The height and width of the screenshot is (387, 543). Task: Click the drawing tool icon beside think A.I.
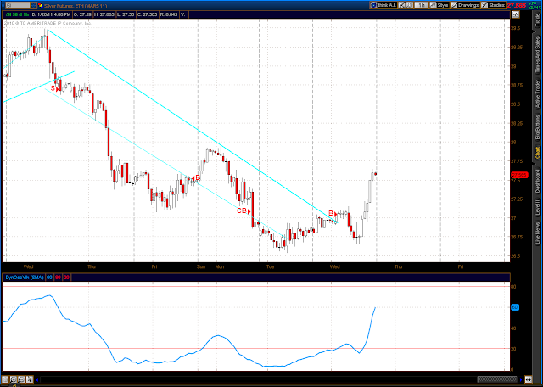click(401, 5)
